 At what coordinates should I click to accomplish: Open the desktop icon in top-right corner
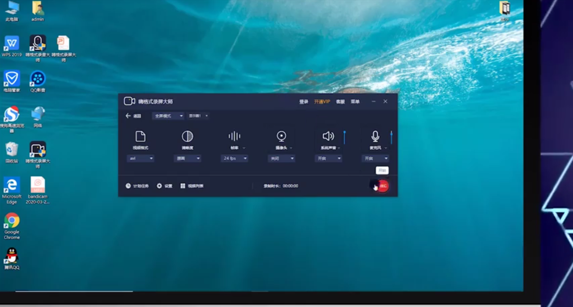pyautogui.click(x=505, y=11)
